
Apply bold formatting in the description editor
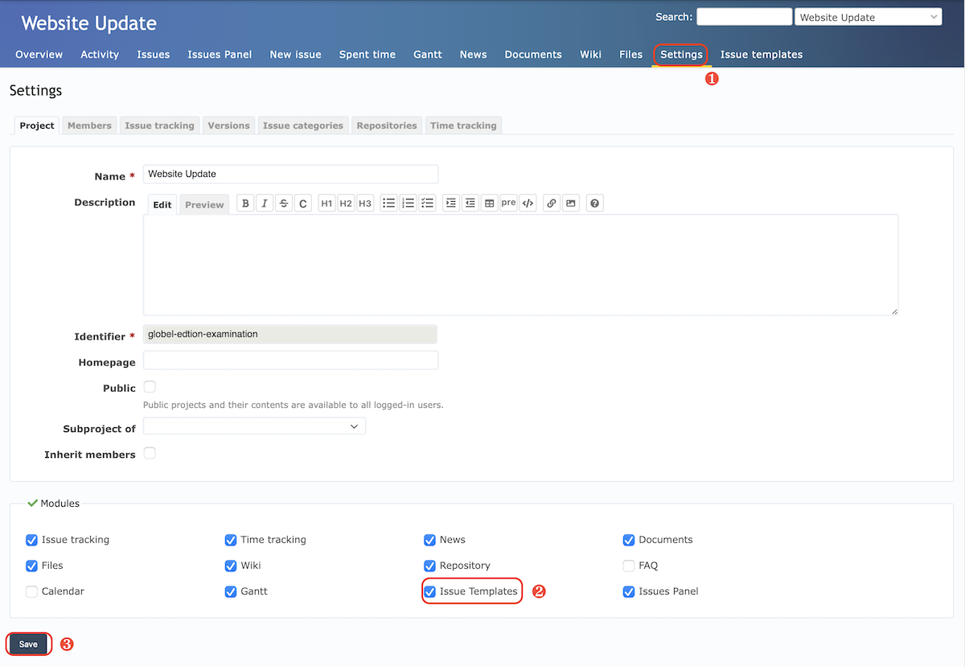point(245,203)
